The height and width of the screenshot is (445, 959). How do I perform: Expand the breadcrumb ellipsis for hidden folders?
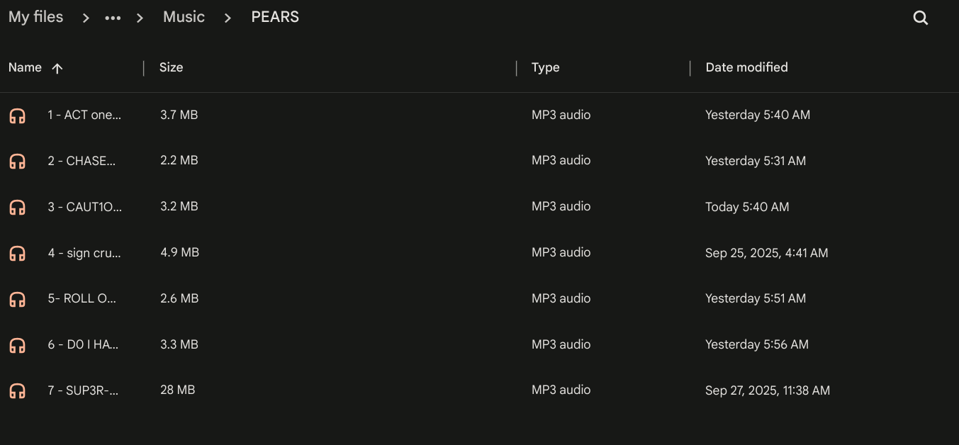(113, 18)
